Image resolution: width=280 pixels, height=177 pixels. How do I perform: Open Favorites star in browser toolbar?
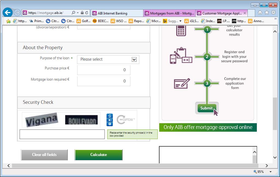266,13
